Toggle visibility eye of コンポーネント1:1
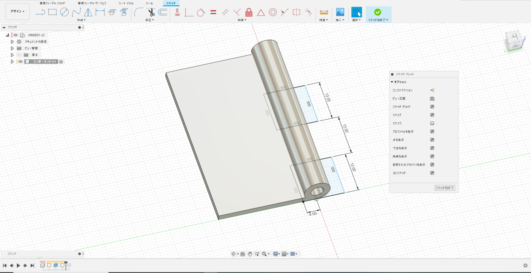The image size is (531, 273). coord(20,62)
